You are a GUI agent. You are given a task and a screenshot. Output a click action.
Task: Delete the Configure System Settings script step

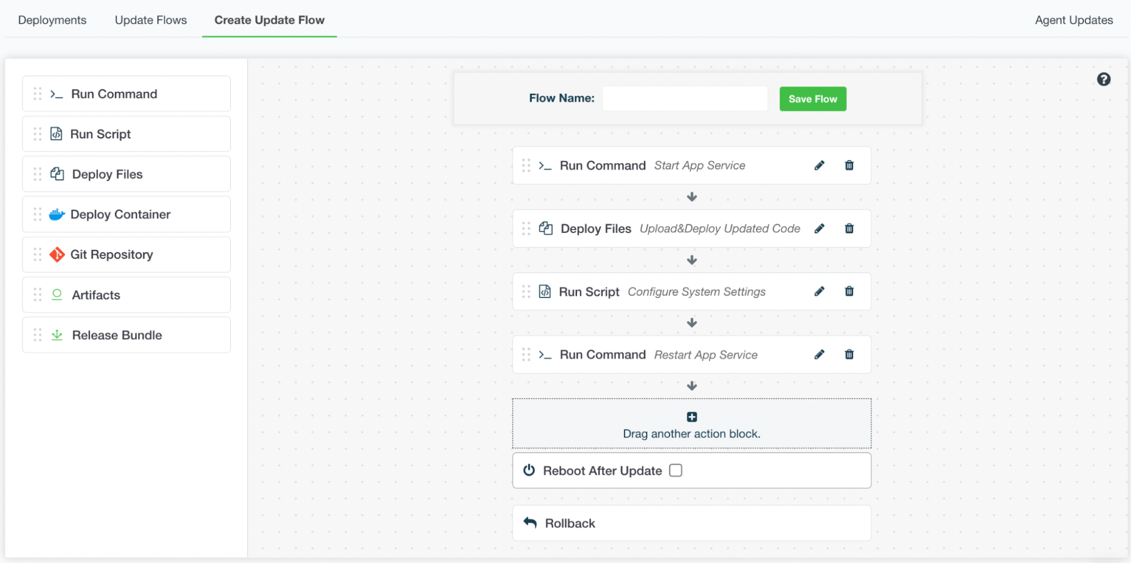(x=849, y=292)
